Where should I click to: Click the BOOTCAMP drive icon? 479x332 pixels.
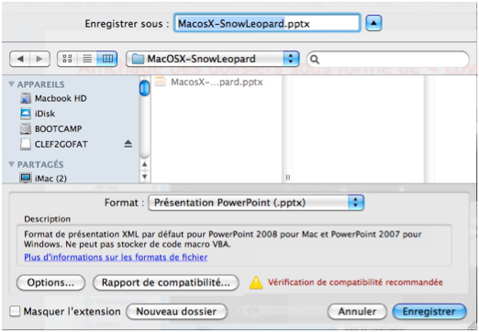pos(26,128)
